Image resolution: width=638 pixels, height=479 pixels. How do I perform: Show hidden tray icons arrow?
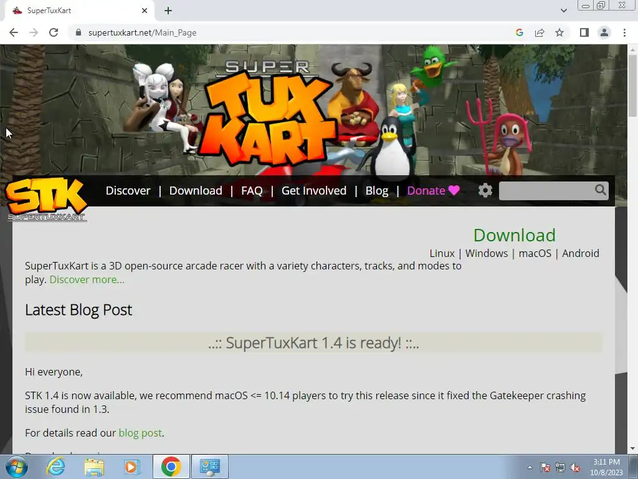[x=530, y=467]
